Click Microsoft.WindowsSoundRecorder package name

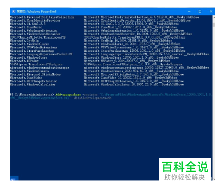(x=35, y=34)
